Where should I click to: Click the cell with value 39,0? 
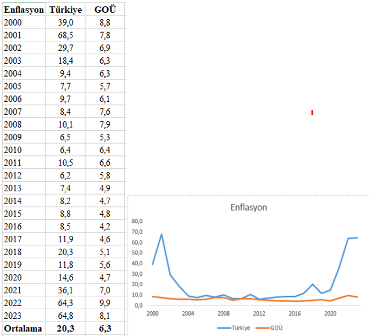pyautogui.click(x=66, y=22)
